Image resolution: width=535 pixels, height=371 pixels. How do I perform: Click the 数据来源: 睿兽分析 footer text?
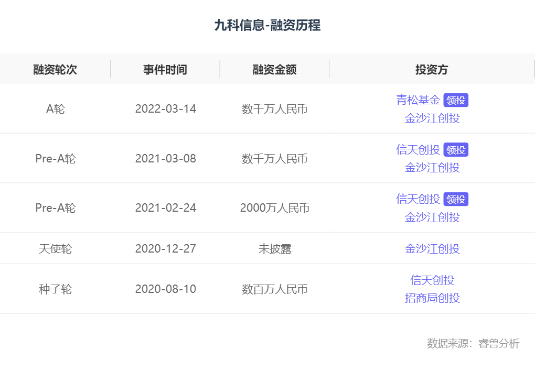(473, 343)
